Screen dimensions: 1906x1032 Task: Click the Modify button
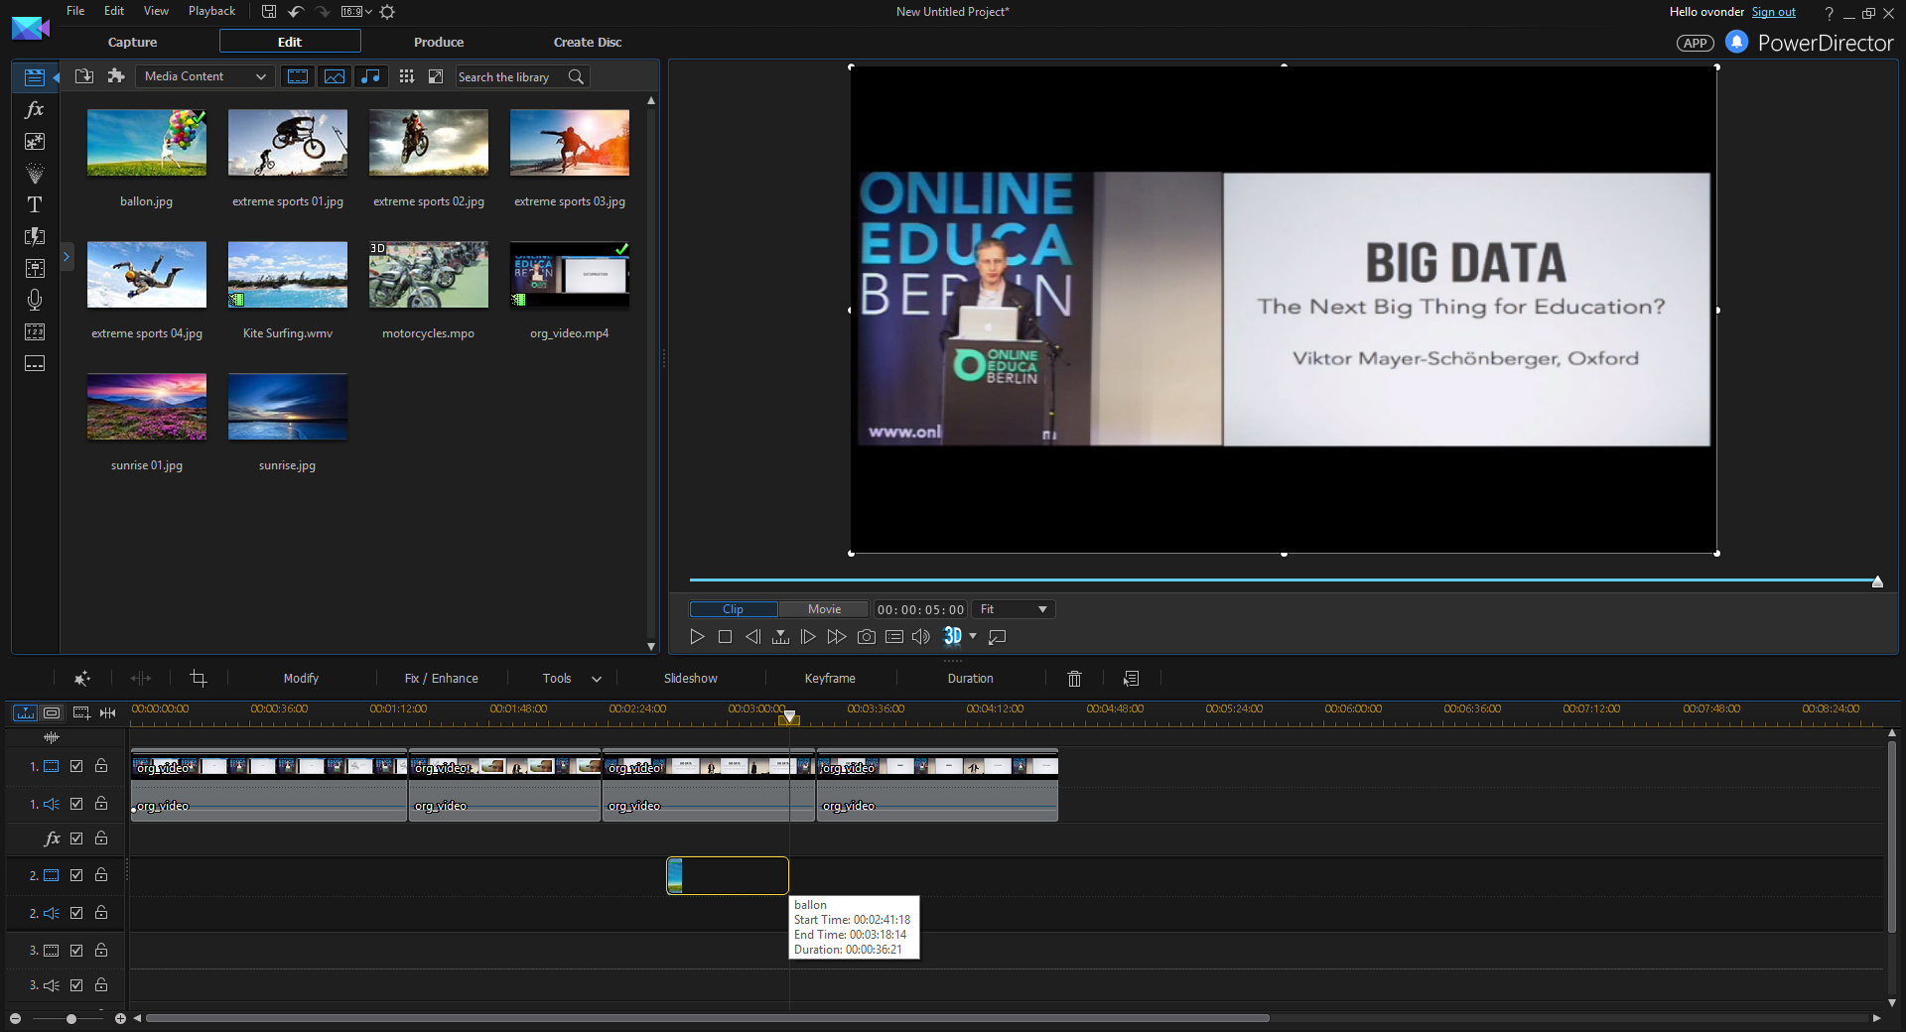click(x=301, y=679)
